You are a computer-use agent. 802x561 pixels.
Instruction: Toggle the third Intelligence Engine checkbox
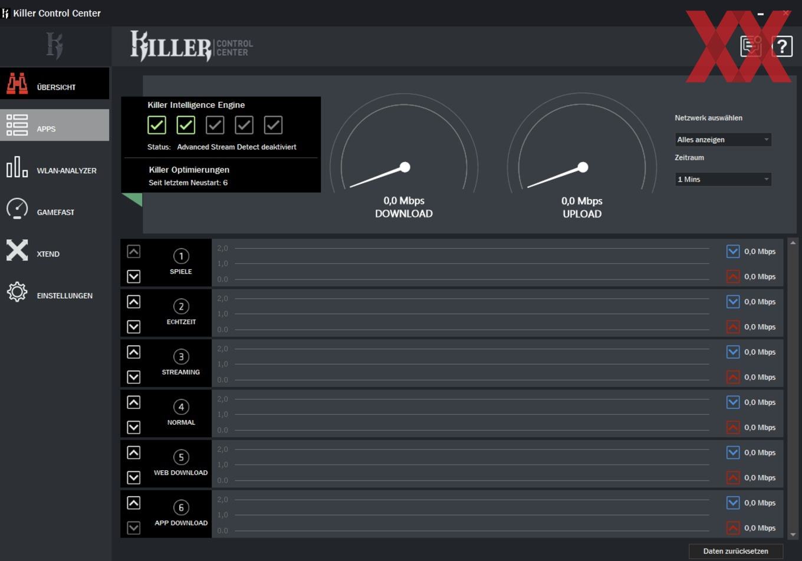coord(215,125)
